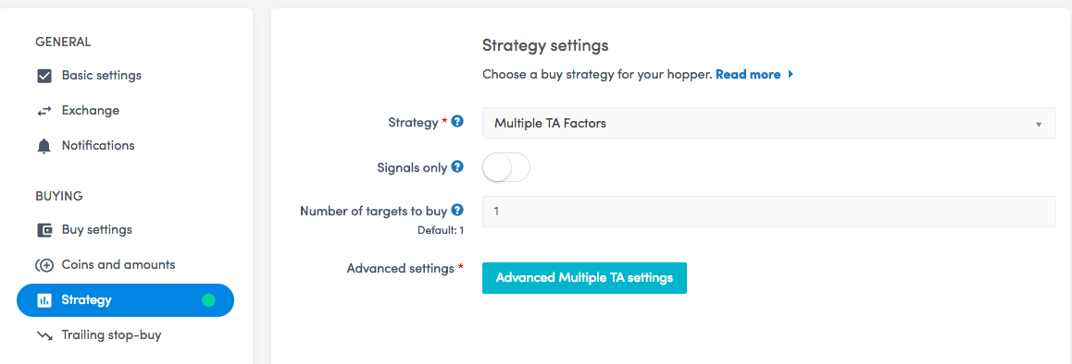Screen dimensions: 1072x364
Task: Follow the Read more link
Action: (x=748, y=75)
